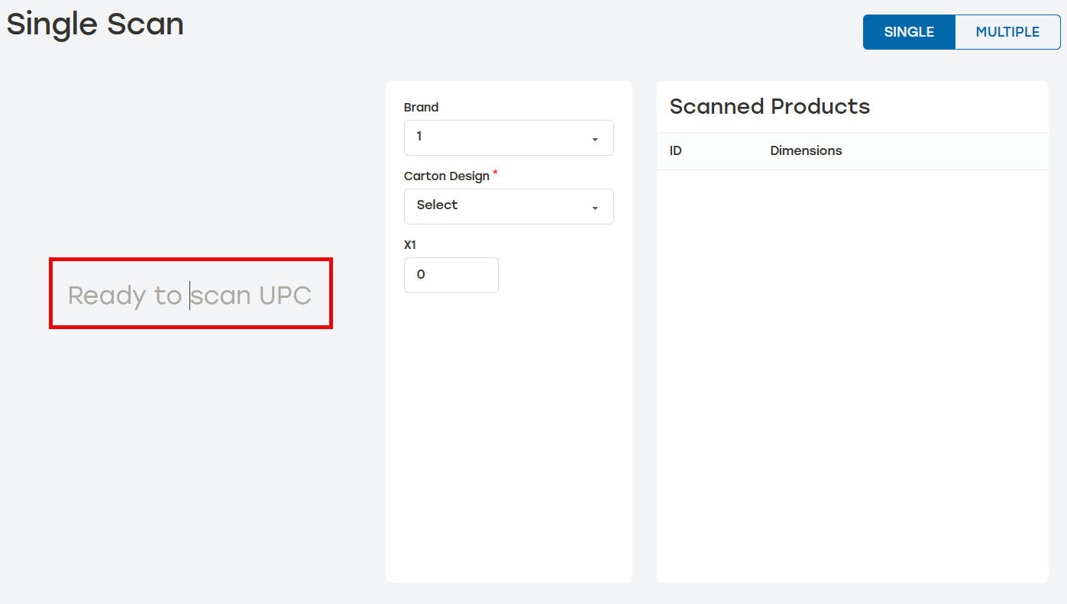Click the Select placeholder in Carton Design

[437, 205]
